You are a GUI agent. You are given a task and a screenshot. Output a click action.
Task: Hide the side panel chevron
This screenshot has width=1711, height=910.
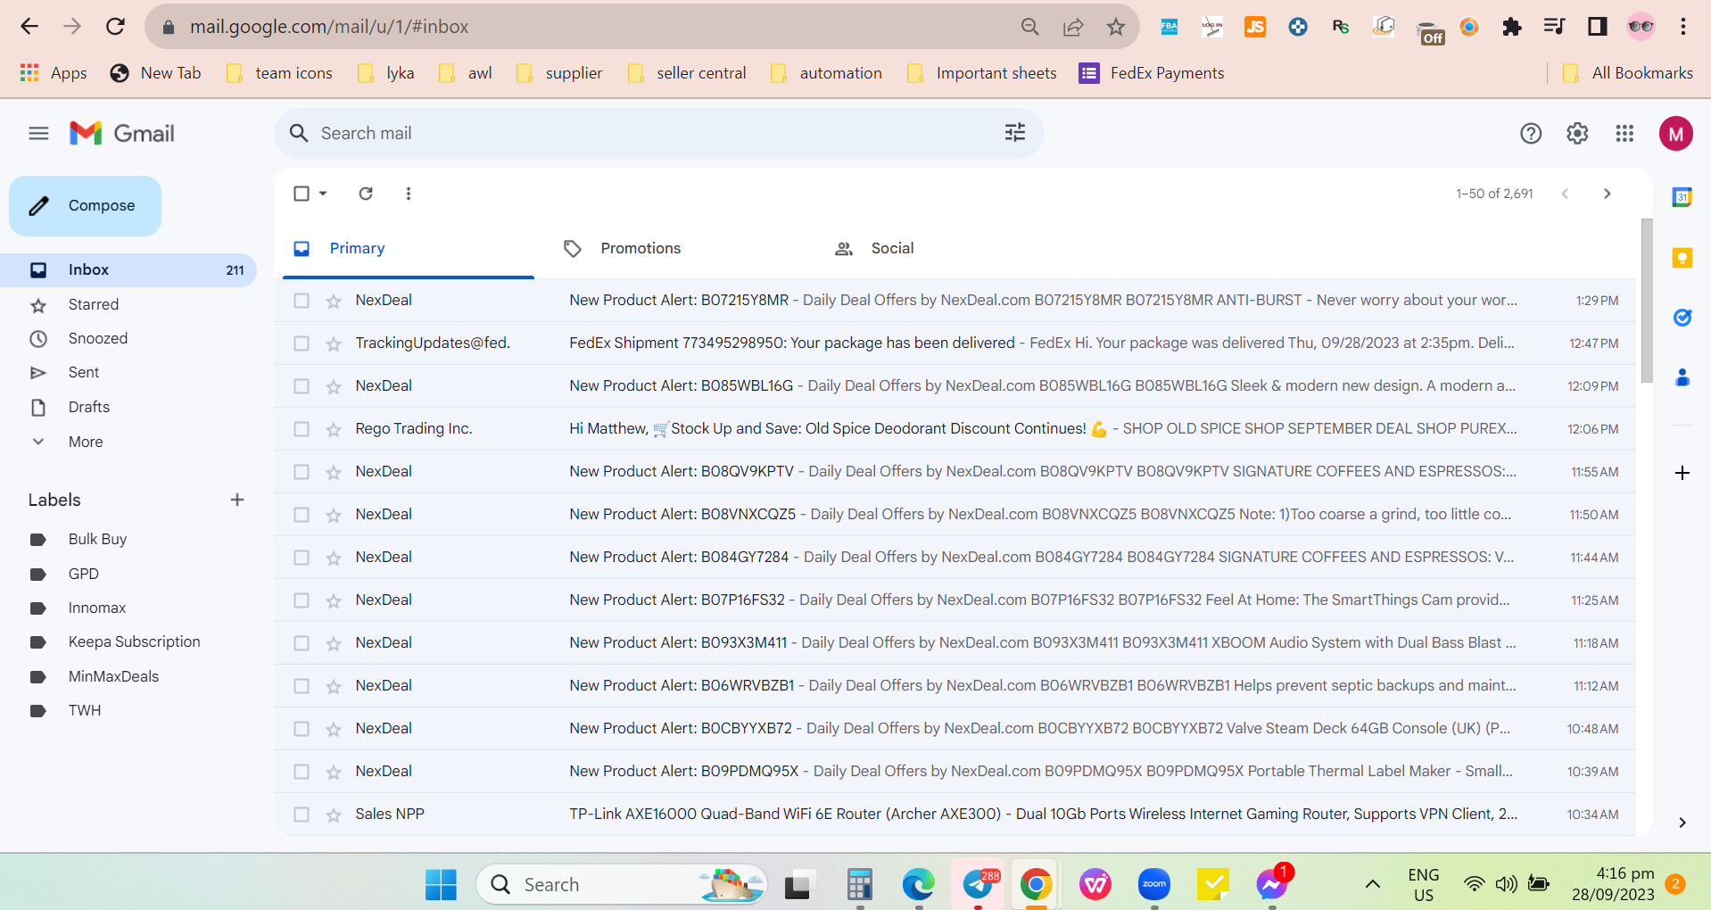[1682, 823]
